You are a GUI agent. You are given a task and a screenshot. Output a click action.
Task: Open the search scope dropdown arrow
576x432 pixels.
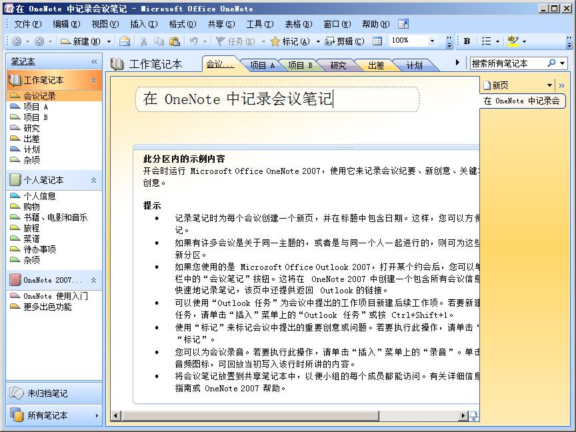click(563, 63)
